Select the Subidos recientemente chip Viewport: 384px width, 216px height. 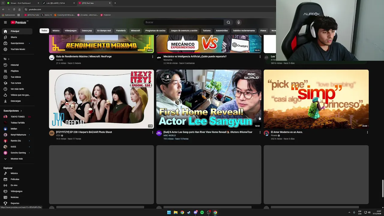244,31
